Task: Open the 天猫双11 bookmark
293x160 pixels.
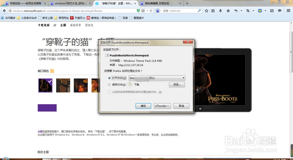Action: click(78, 18)
